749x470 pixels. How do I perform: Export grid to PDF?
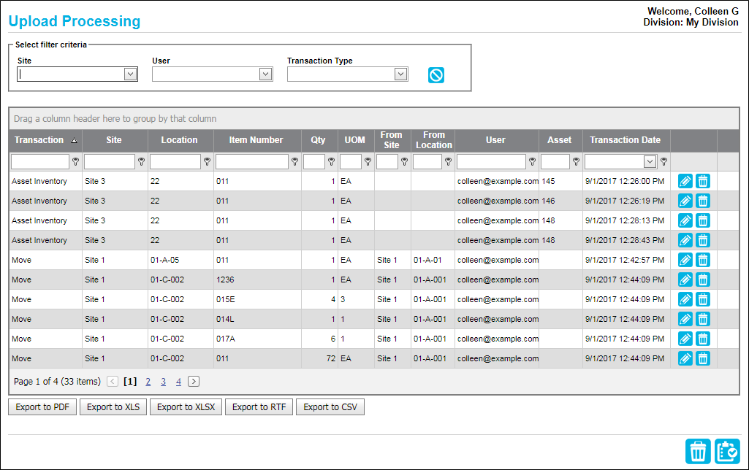click(42, 407)
